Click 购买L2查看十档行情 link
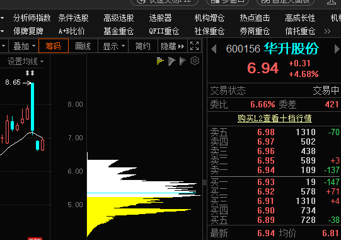This screenshot has height=240, width=341. (x=274, y=119)
